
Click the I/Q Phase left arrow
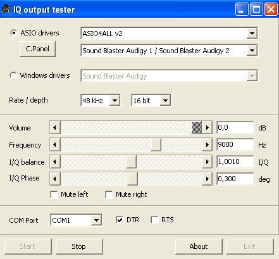point(55,179)
